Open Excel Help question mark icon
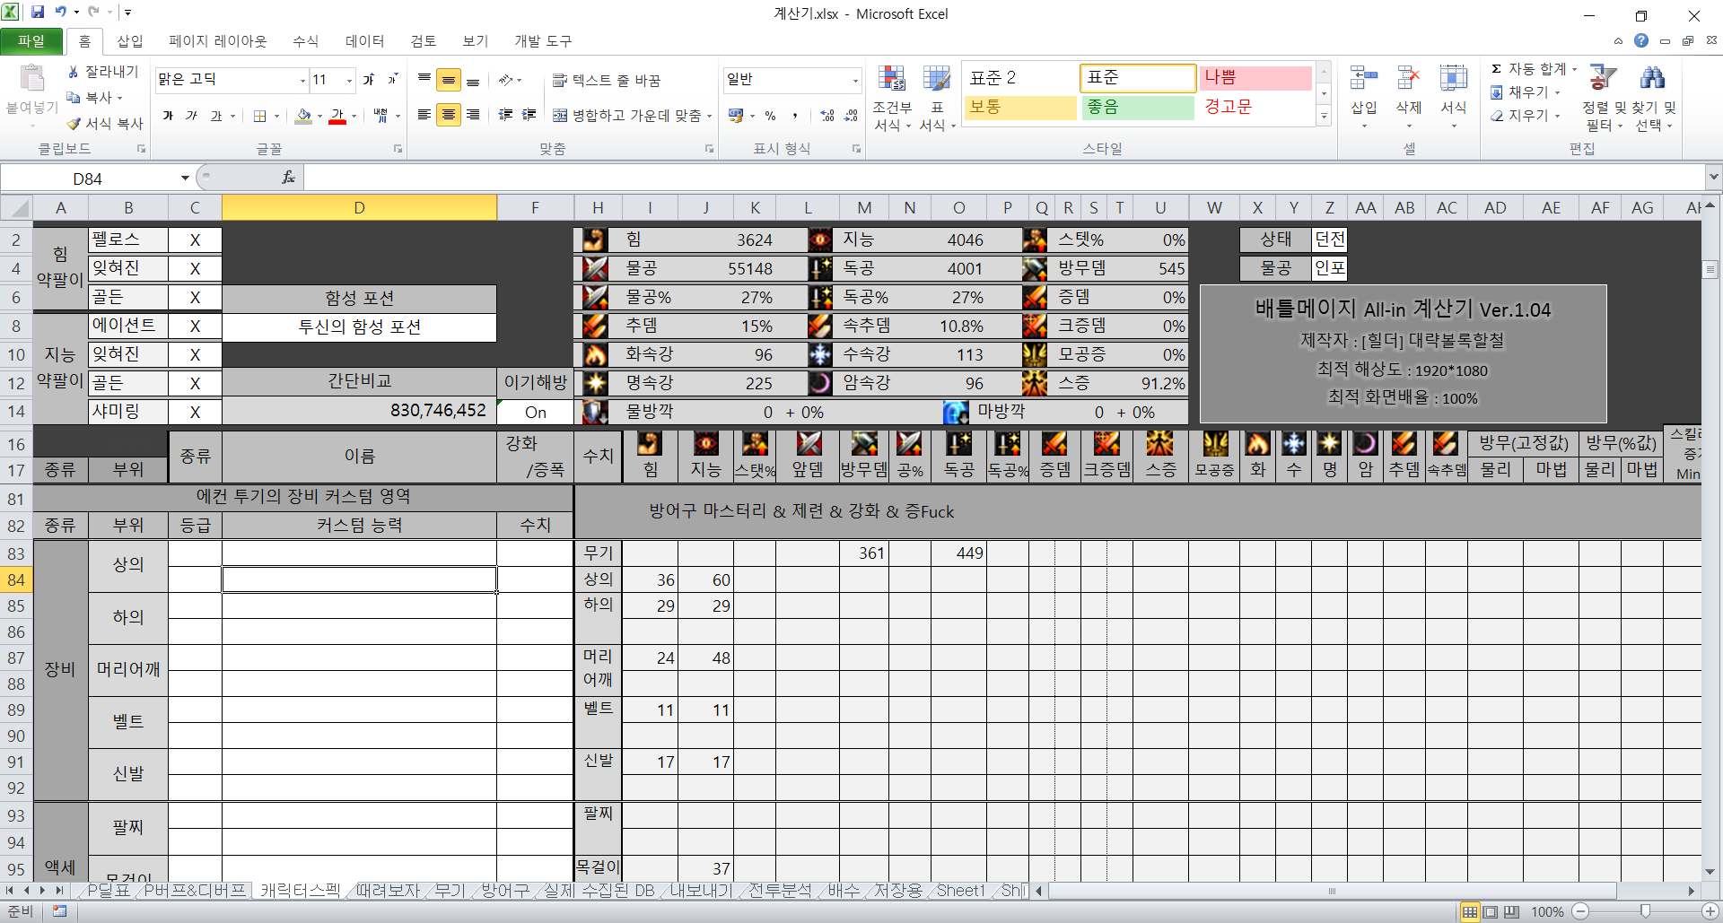The width and height of the screenshot is (1723, 923). 1641,41
